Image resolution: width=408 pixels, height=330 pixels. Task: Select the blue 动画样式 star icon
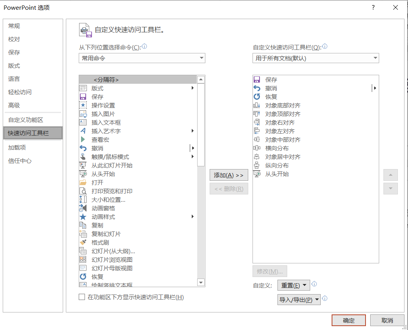point(83,217)
